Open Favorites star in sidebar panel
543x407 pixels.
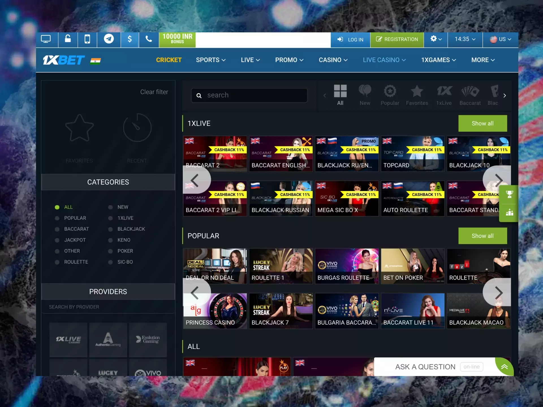[x=79, y=128]
